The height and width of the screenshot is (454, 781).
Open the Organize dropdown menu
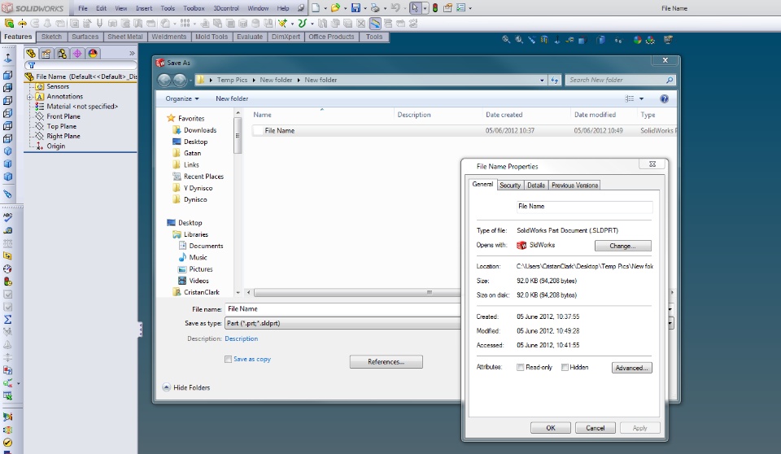(x=181, y=98)
